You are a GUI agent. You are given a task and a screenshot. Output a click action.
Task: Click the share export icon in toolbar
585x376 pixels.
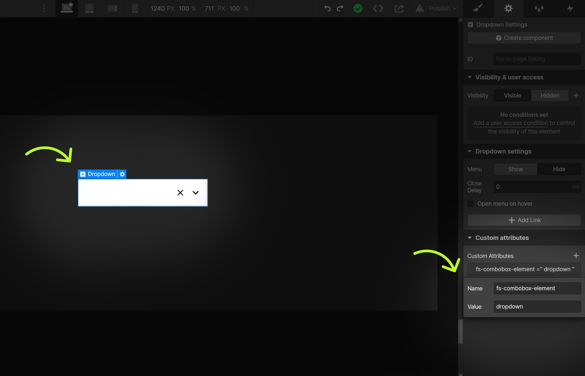(x=399, y=8)
